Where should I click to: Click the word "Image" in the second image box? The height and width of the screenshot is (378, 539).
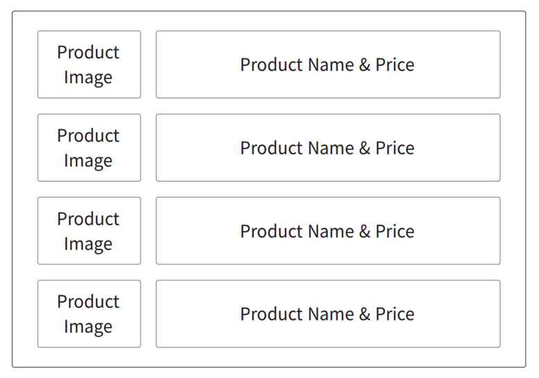tap(88, 161)
